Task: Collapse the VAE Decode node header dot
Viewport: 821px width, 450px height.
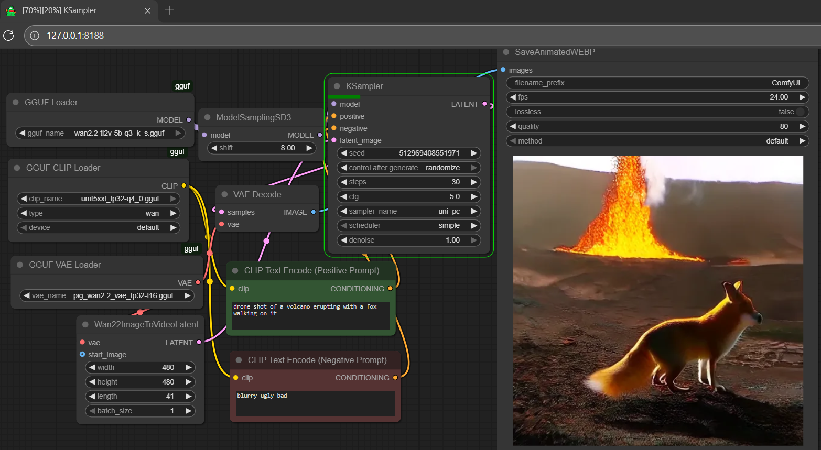Action: (x=224, y=195)
